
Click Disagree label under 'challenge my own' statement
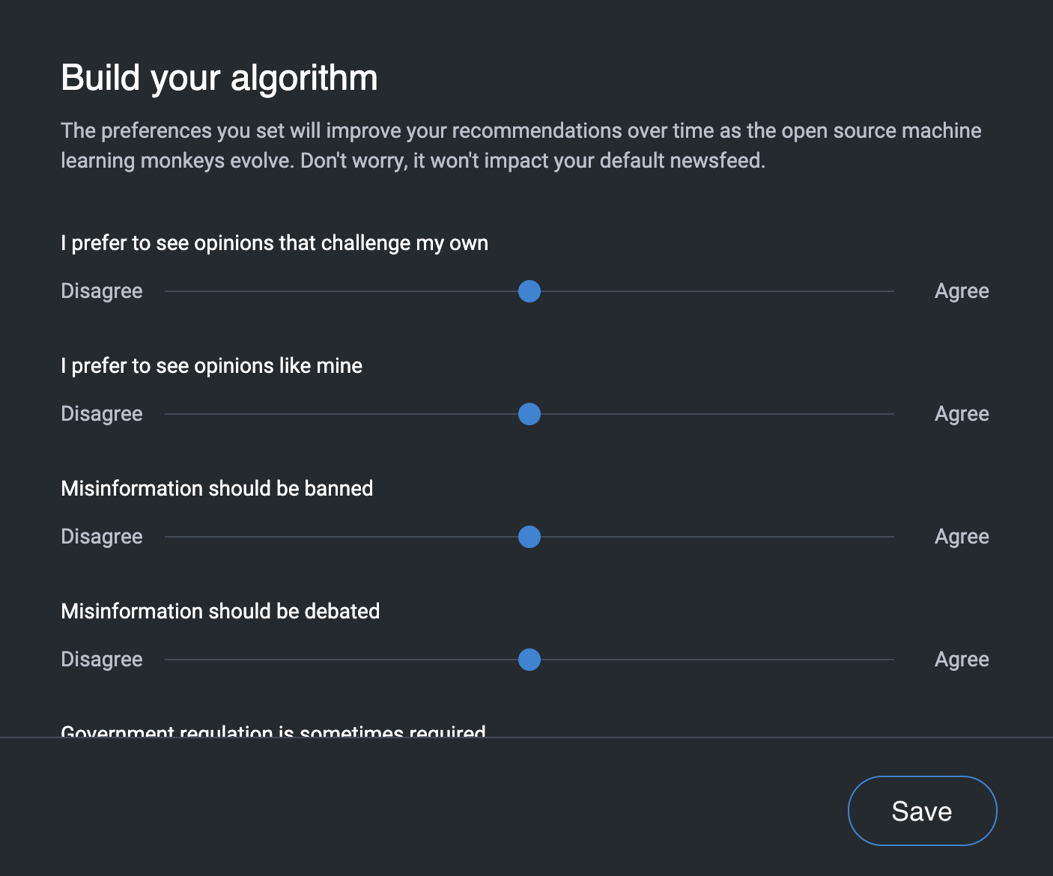click(x=101, y=291)
